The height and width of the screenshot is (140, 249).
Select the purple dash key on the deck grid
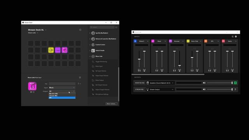[x=58, y=50]
